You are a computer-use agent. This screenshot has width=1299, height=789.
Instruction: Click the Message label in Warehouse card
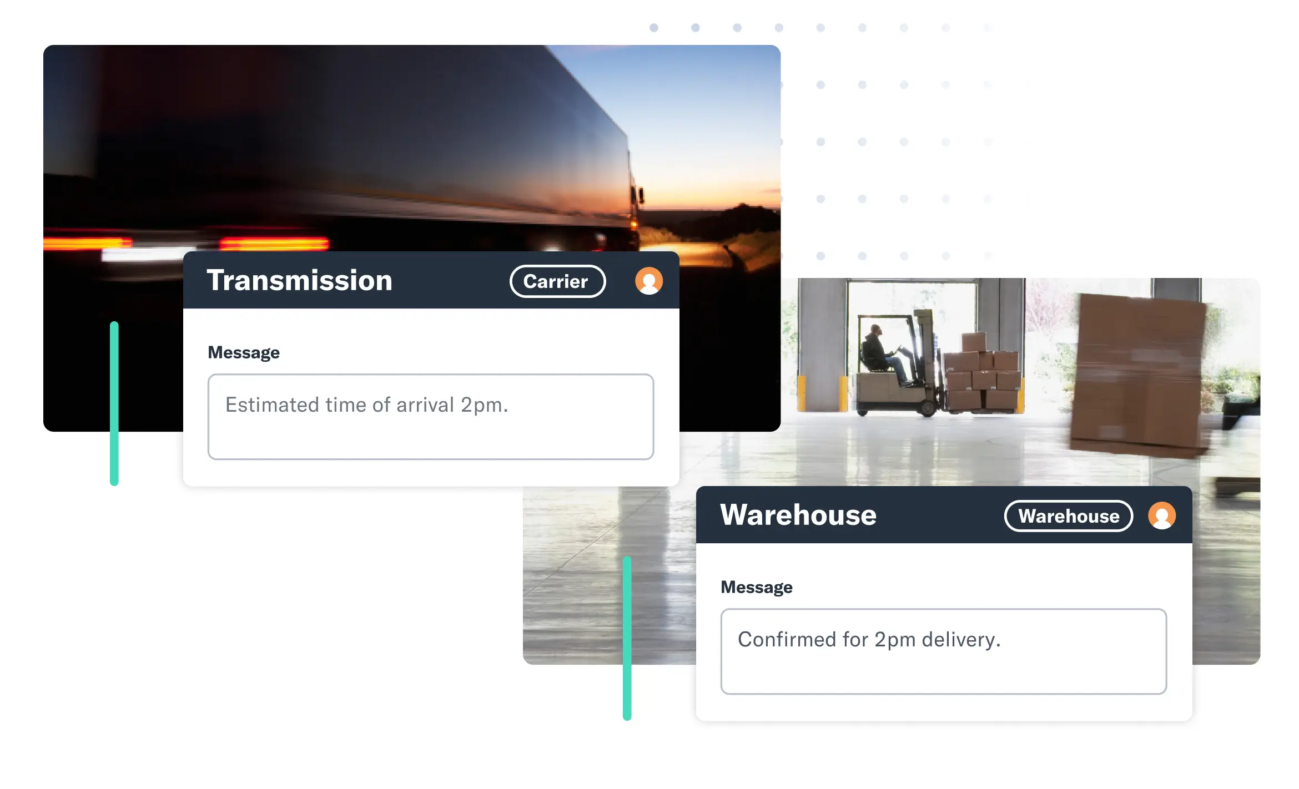[x=756, y=588]
